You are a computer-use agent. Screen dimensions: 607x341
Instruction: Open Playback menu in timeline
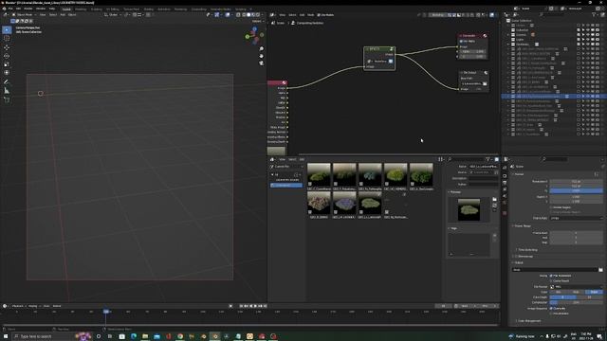pos(18,306)
